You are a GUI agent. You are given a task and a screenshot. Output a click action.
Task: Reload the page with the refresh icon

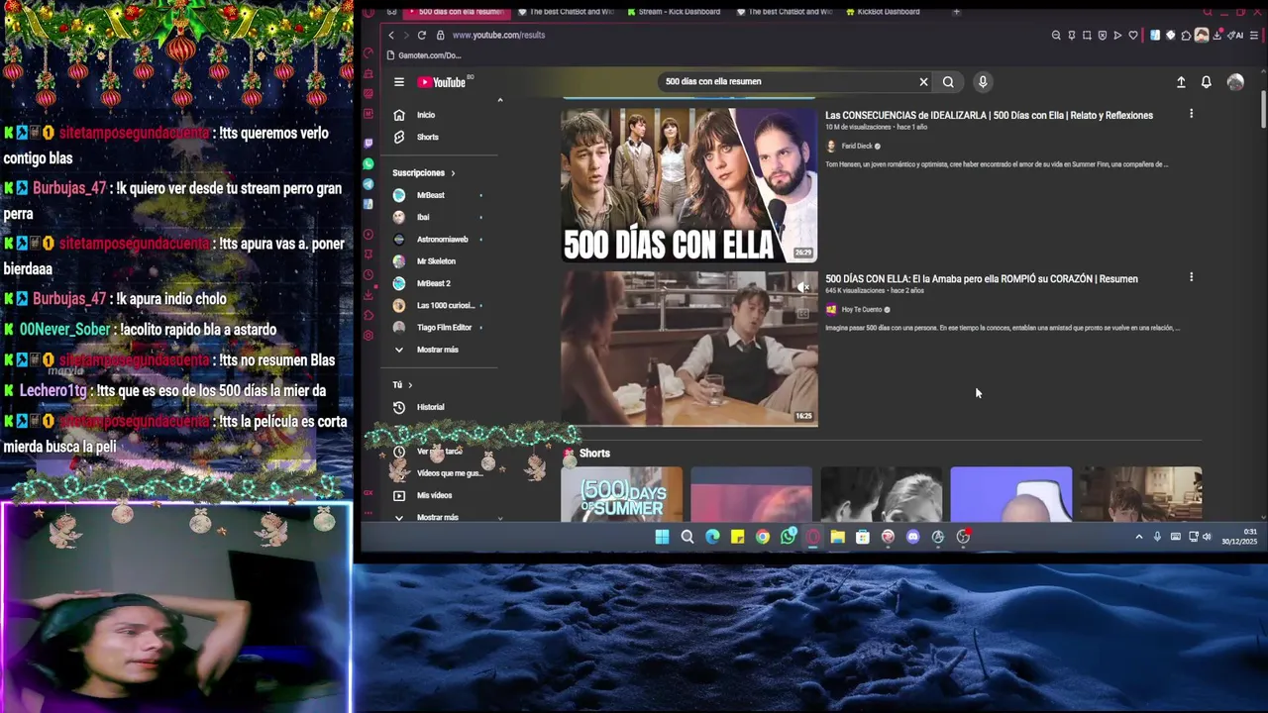[x=421, y=35]
